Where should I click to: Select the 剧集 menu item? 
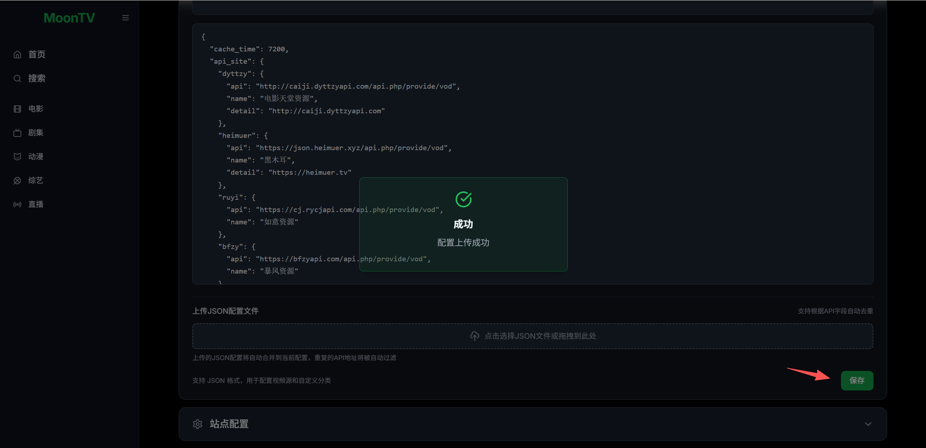pyautogui.click(x=36, y=133)
